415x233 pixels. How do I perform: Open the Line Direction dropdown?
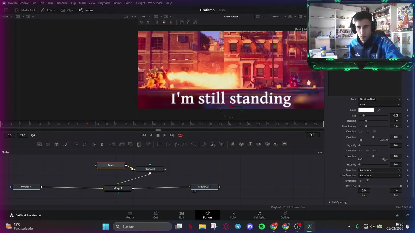click(x=380, y=175)
